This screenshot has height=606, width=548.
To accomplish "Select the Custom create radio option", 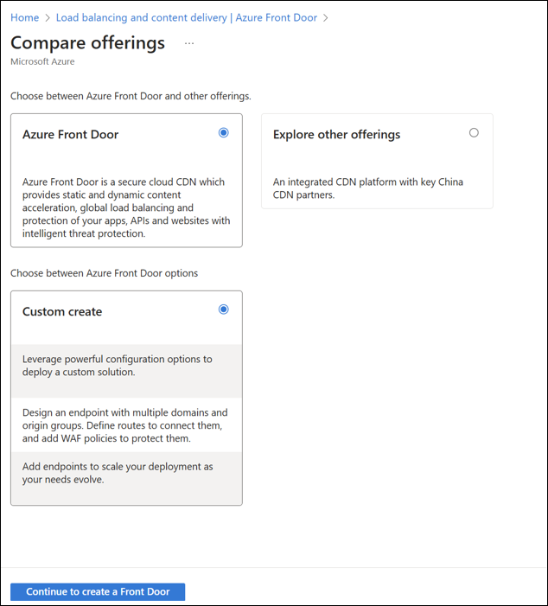I will 224,309.
